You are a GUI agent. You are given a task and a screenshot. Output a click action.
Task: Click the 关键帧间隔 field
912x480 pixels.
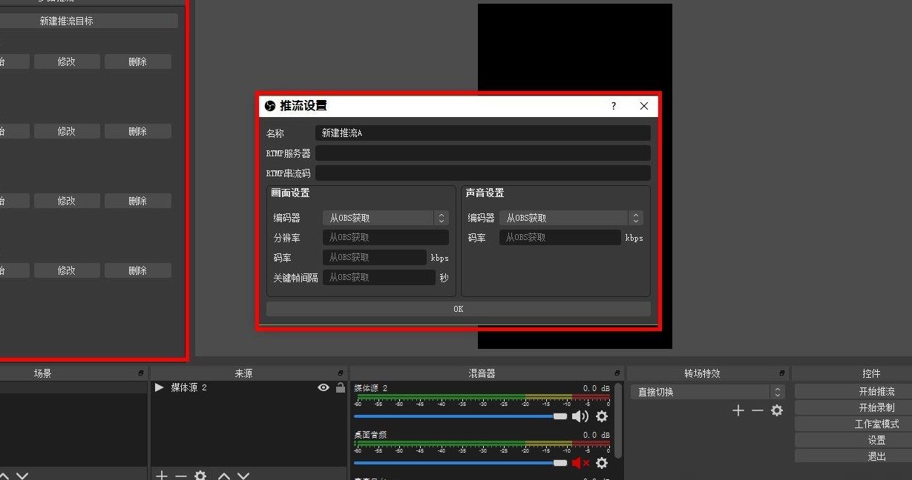378,278
